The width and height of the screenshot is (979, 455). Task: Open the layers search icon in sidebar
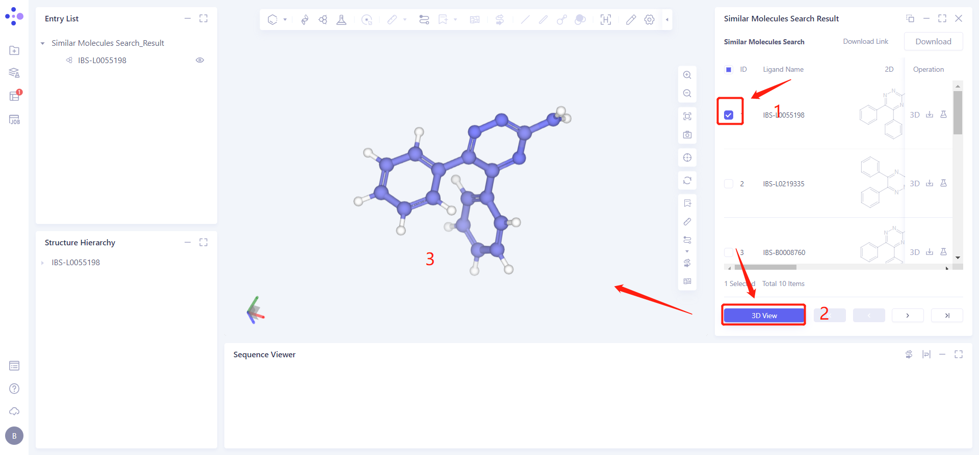[14, 73]
